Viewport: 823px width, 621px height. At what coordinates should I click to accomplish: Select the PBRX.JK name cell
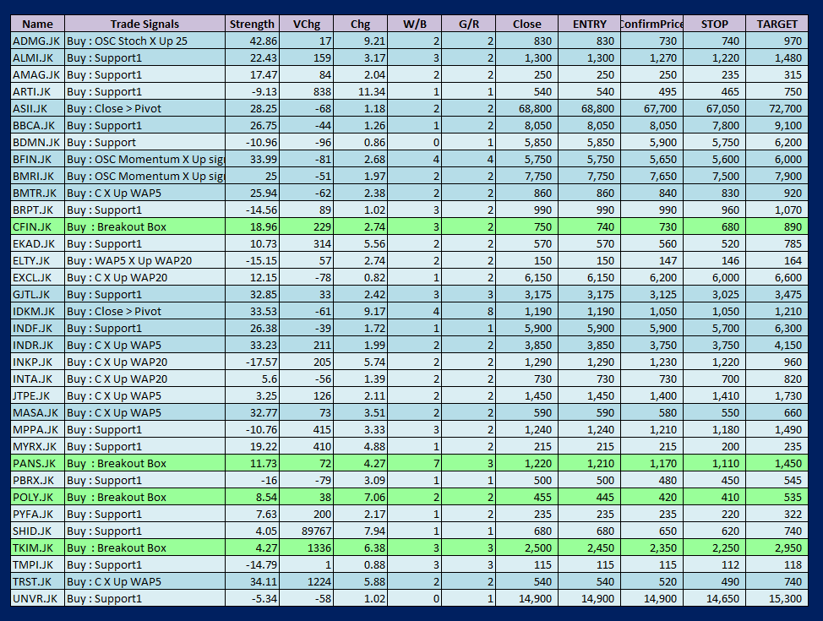tap(38, 480)
